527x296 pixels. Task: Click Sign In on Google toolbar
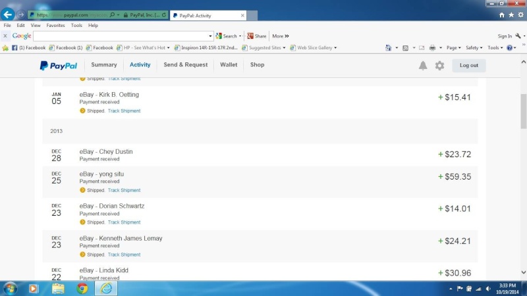click(505, 36)
